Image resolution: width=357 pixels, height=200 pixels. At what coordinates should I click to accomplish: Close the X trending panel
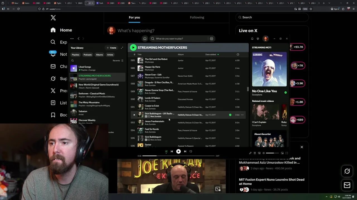(302, 147)
